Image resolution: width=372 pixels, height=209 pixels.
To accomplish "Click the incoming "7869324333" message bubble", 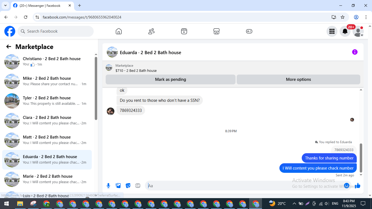I will tap(131, 110).
